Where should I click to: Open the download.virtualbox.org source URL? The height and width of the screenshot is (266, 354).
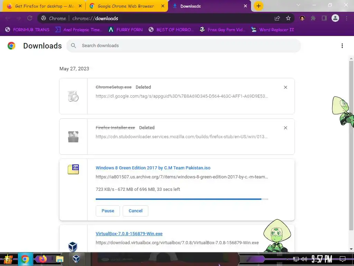tap(177, 243)
